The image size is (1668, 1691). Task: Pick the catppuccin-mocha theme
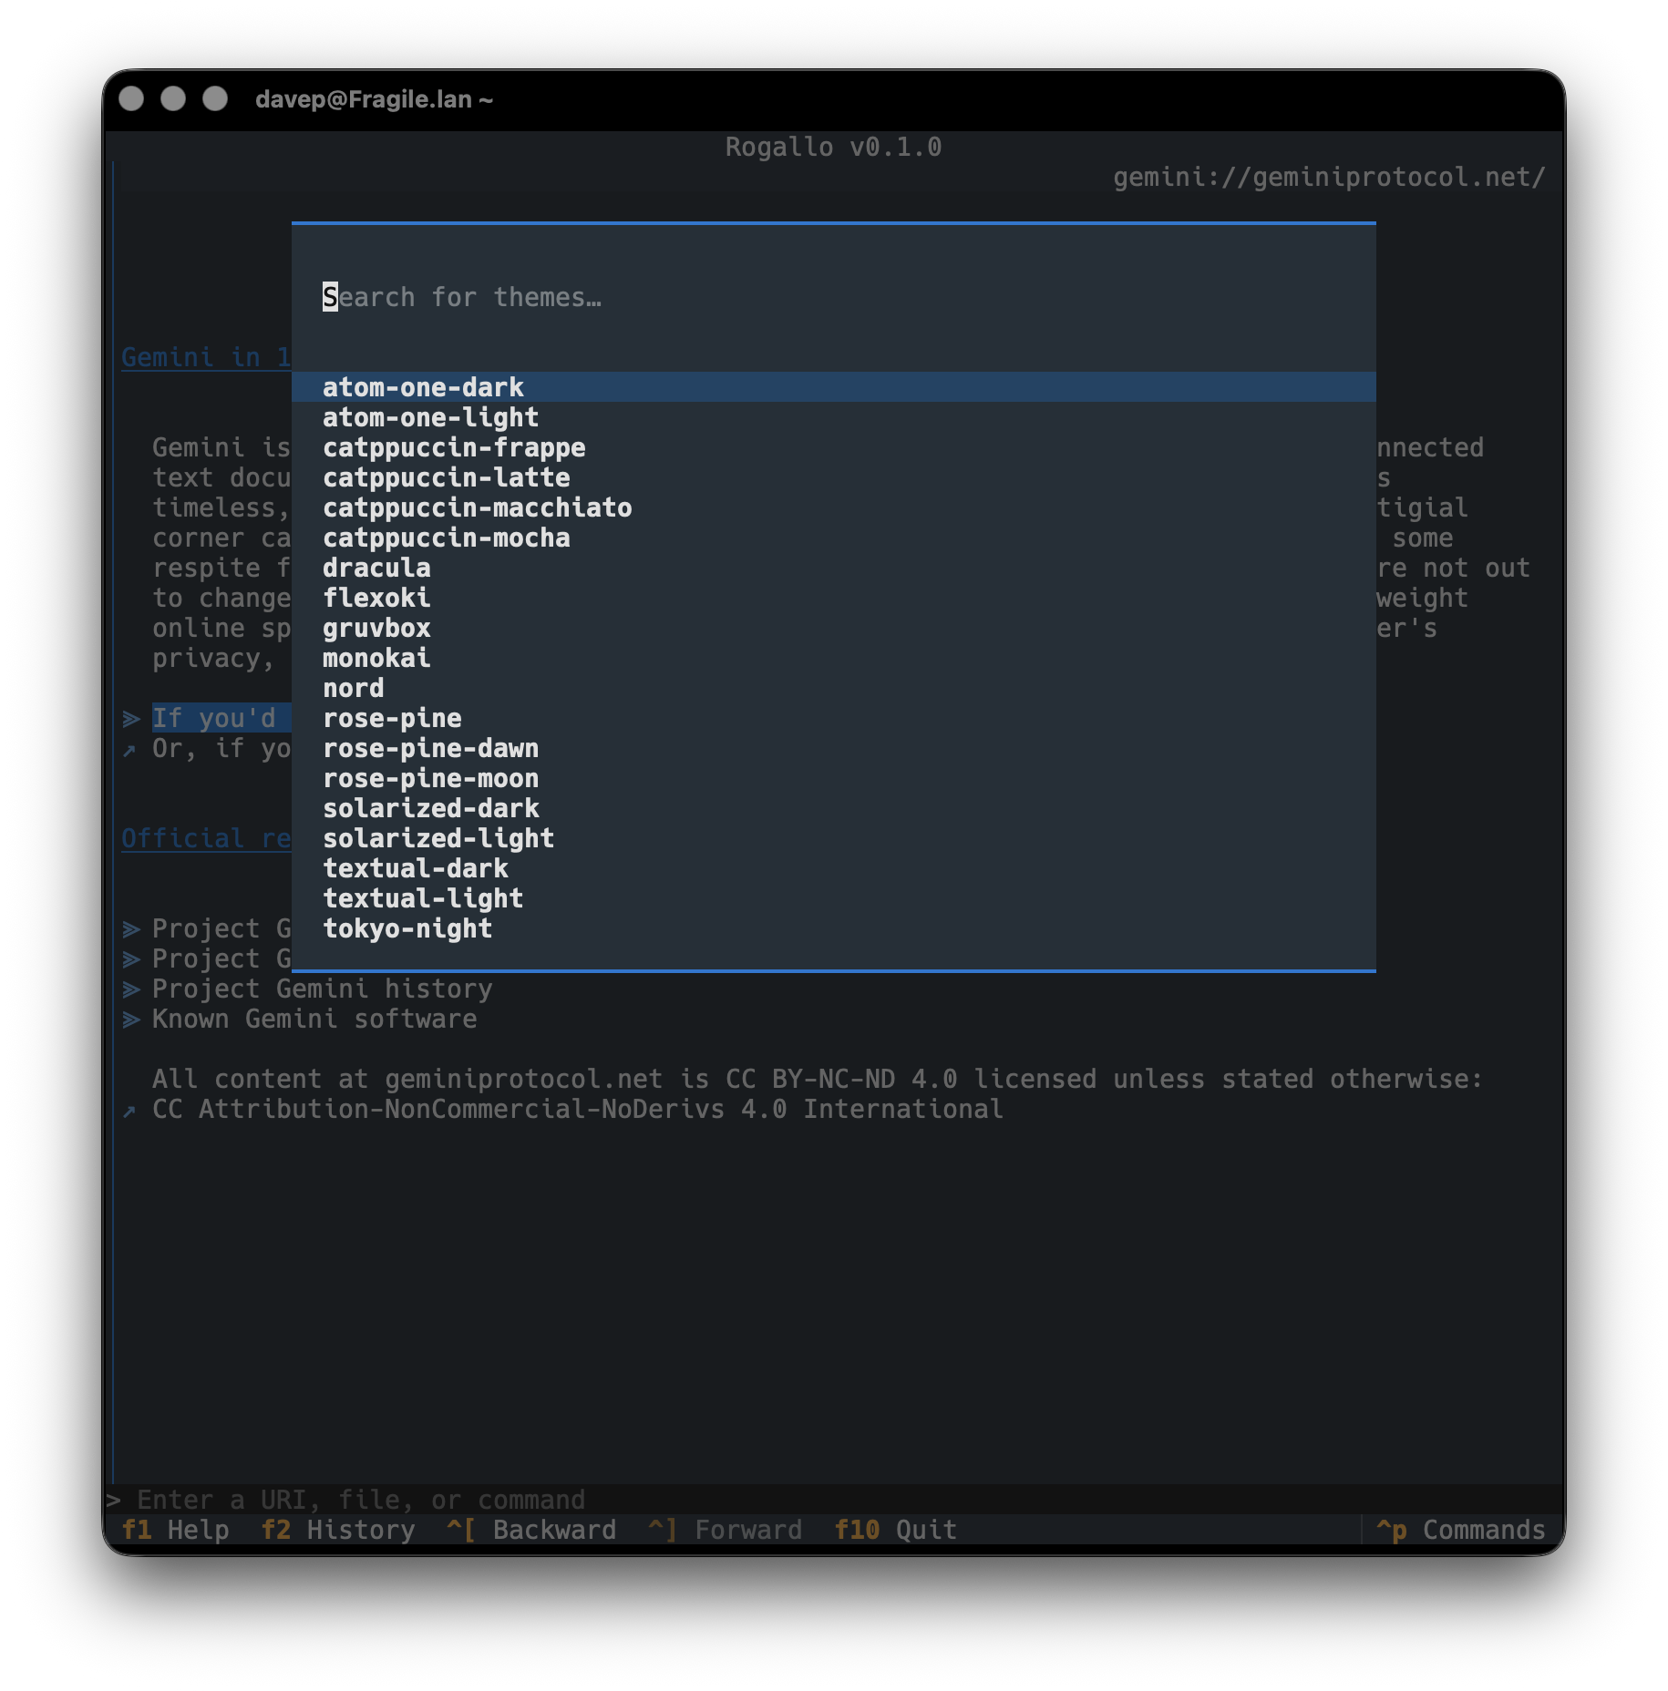point(833,538)
